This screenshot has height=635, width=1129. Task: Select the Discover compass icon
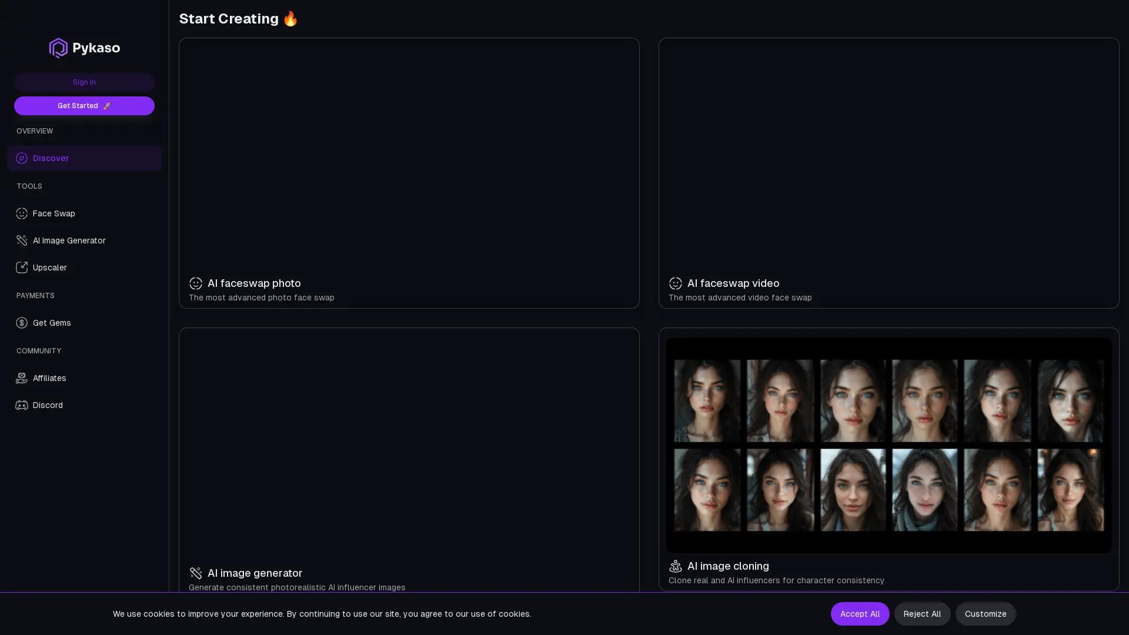[22, 158]
